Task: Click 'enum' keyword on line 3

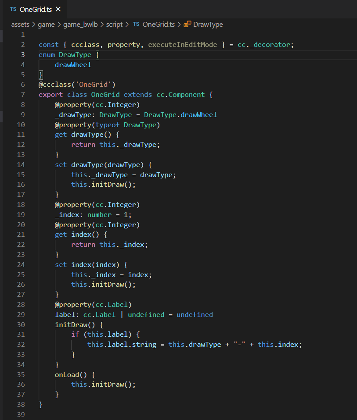Action: (x=47, y=55)
